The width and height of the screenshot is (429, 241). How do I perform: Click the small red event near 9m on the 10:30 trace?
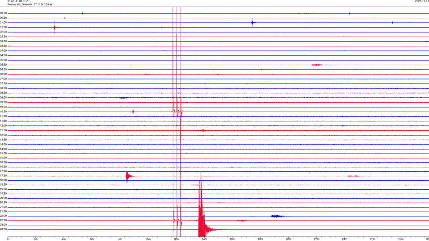(133, 112)
